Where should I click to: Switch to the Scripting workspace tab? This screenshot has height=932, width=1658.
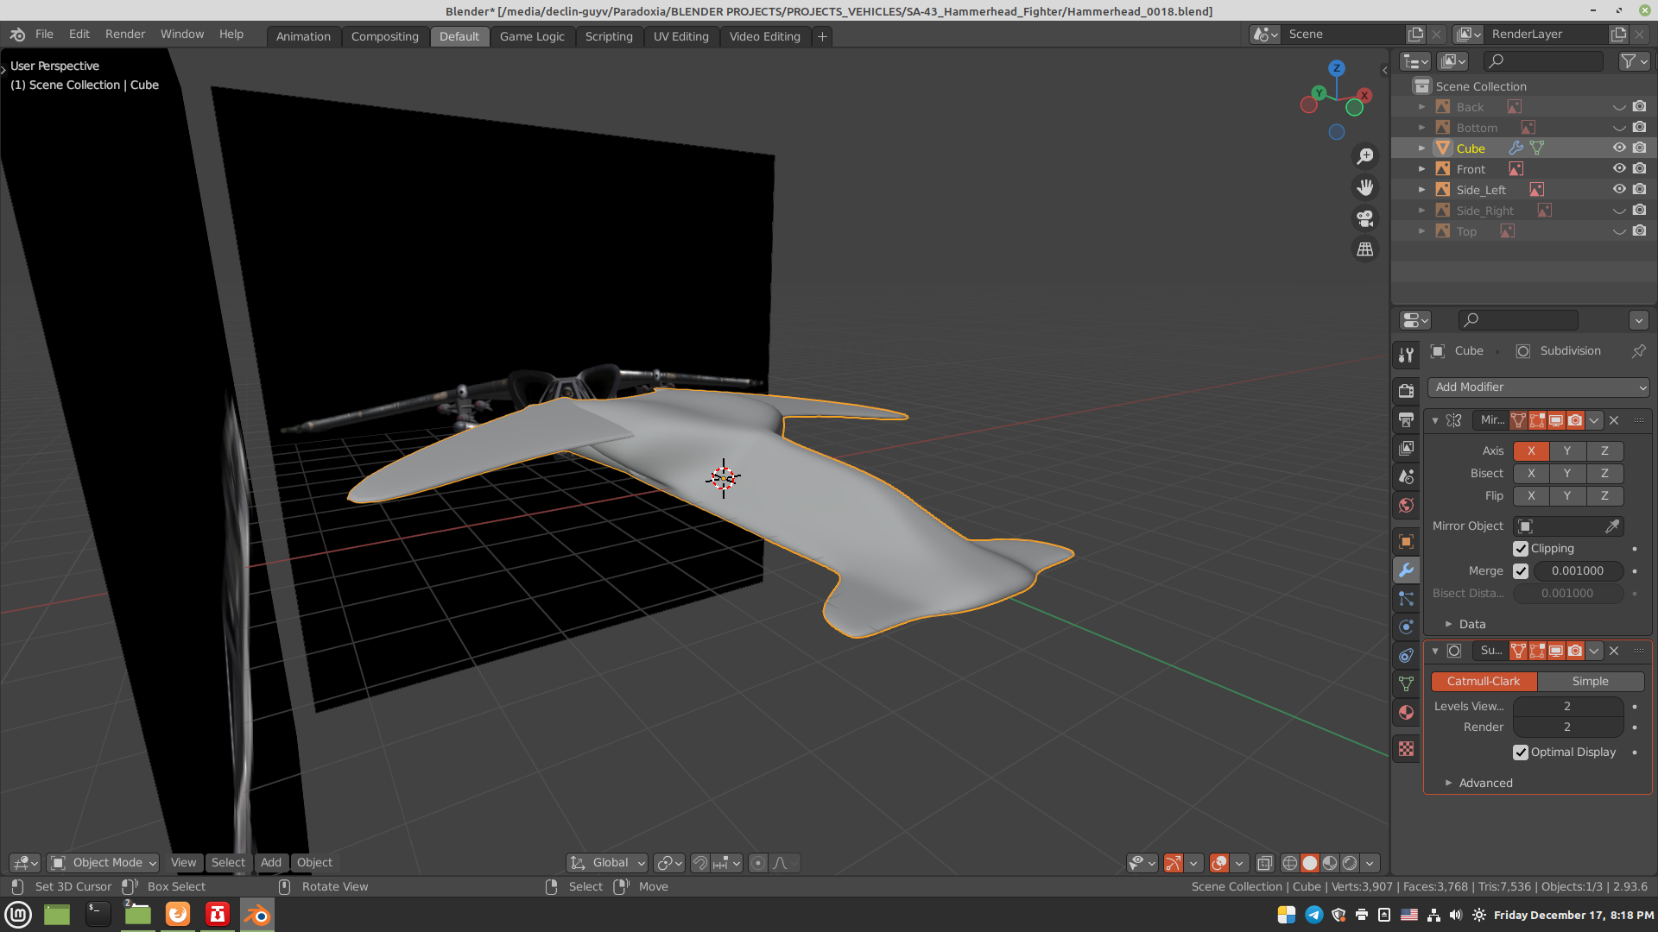pyautogui.click(x=609, y=36)
